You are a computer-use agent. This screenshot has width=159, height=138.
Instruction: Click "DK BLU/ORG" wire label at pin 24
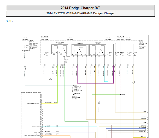click(49, 135)
